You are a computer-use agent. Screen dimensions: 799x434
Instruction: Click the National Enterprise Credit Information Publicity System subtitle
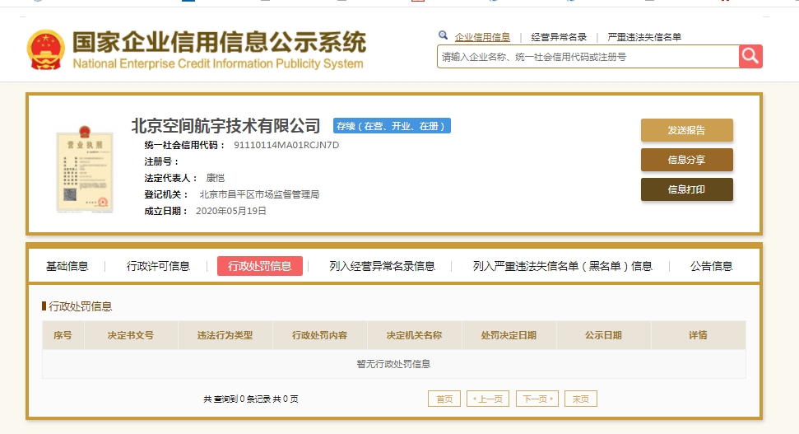pos(218,63)
